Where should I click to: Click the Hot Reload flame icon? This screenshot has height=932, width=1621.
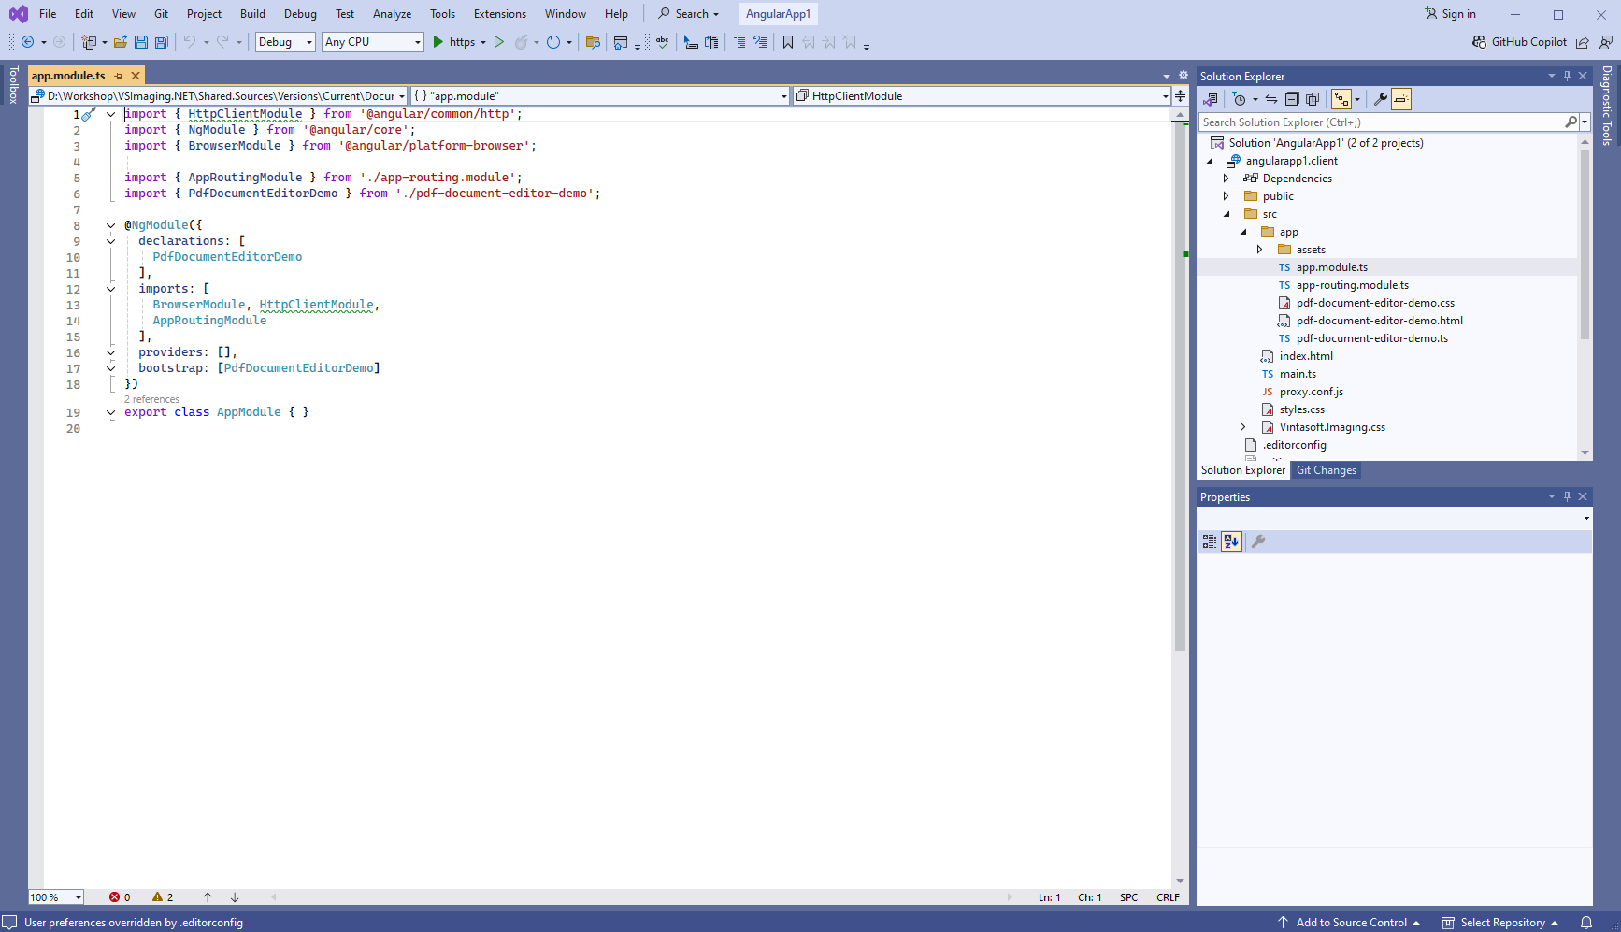pos(522,42)
